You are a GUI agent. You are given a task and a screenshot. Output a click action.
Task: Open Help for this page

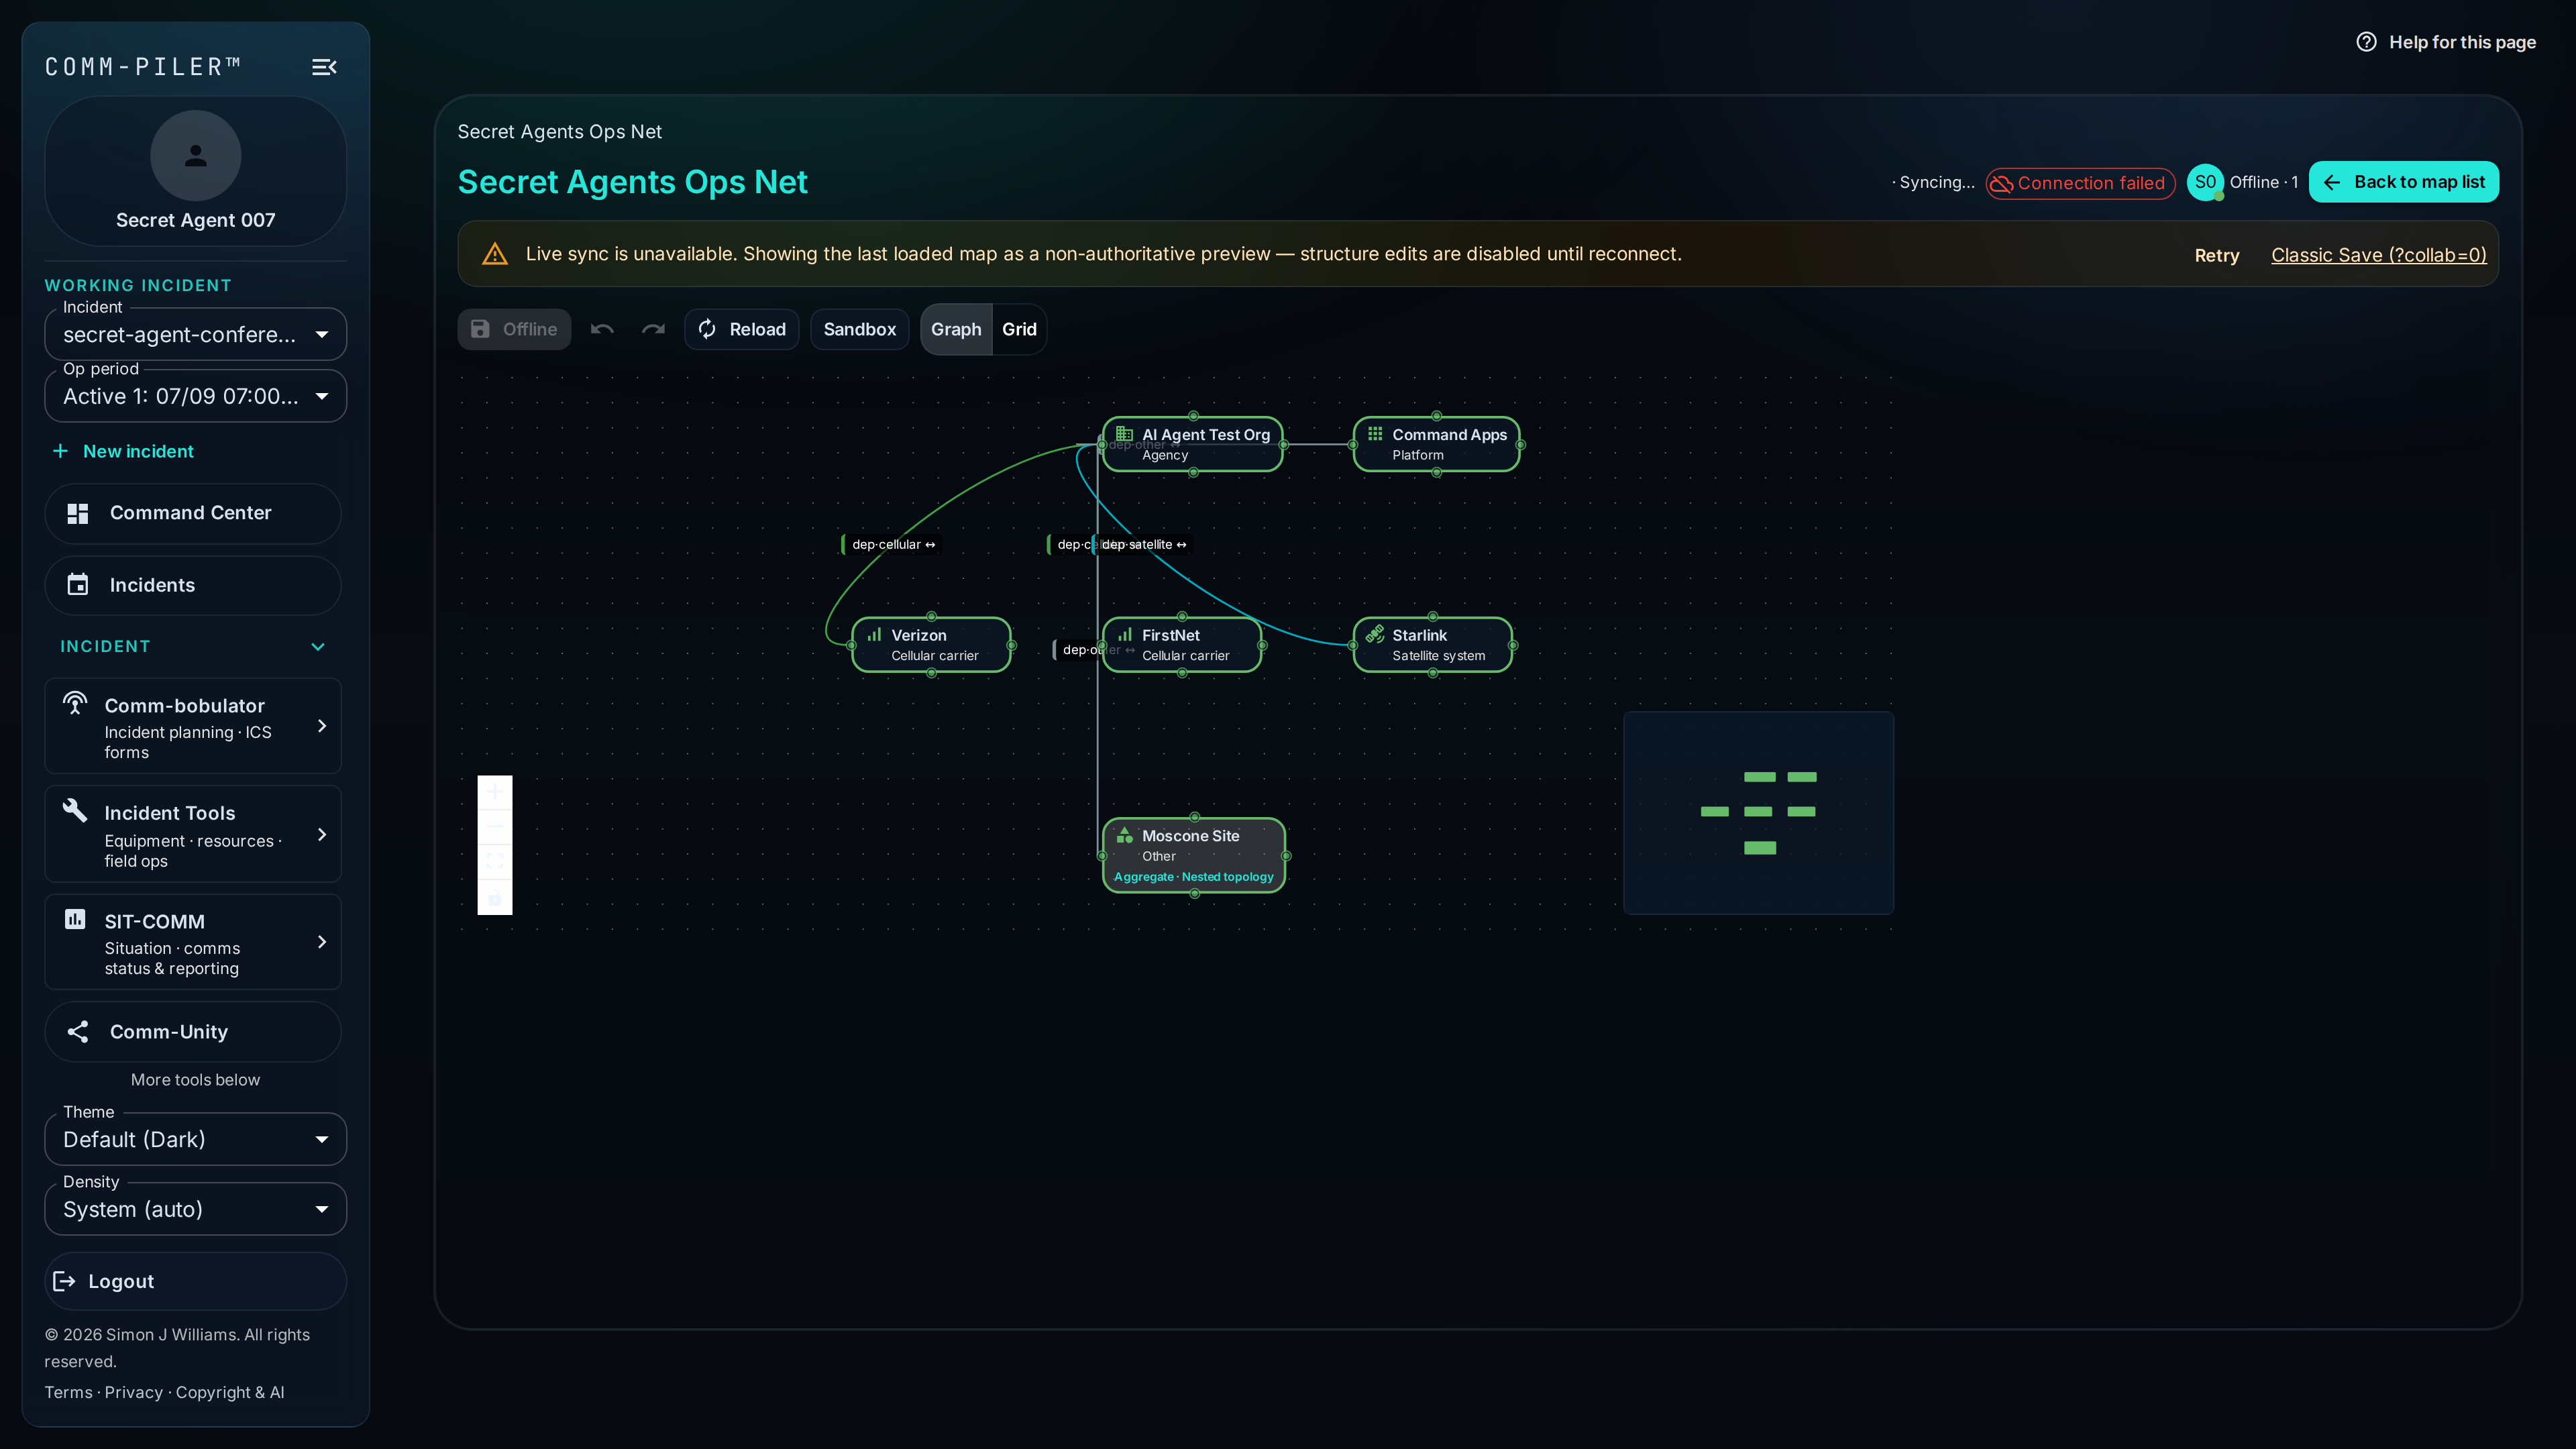click(x=2446, y=42)
